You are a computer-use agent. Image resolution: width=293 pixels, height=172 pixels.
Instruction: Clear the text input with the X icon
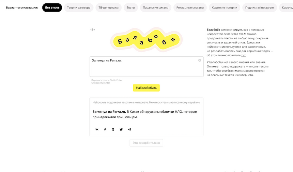200,60
